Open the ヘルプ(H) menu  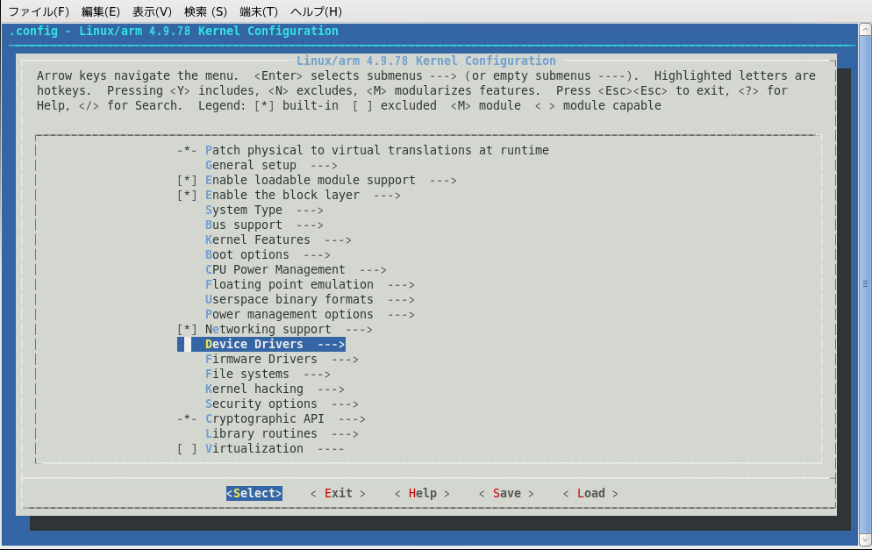pos(316,11)
